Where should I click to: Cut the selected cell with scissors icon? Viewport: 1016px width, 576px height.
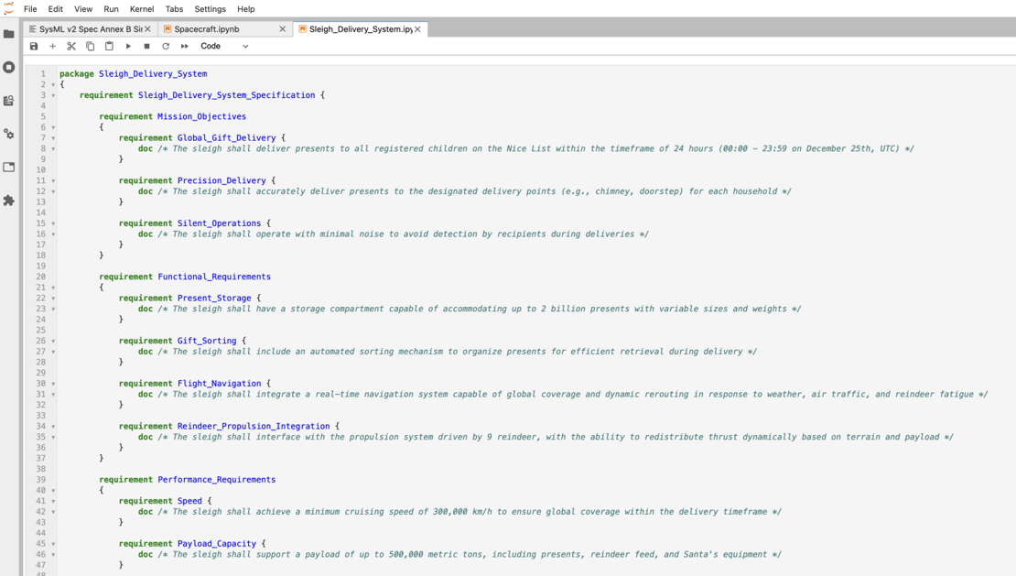pyautogui.click(x=71, y=46)
